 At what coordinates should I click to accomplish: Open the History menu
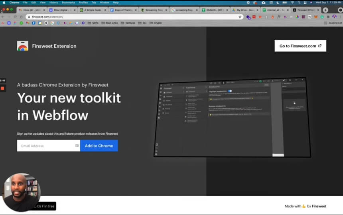click(x=53, y=3)
